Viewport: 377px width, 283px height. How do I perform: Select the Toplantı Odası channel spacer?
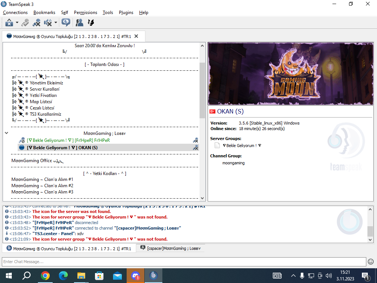[x=105, y=64]
